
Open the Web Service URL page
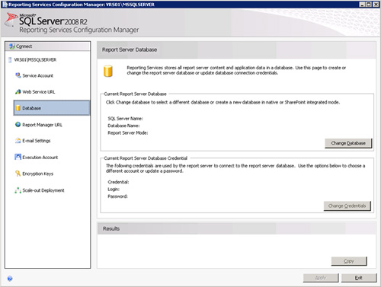pos(39,92)
